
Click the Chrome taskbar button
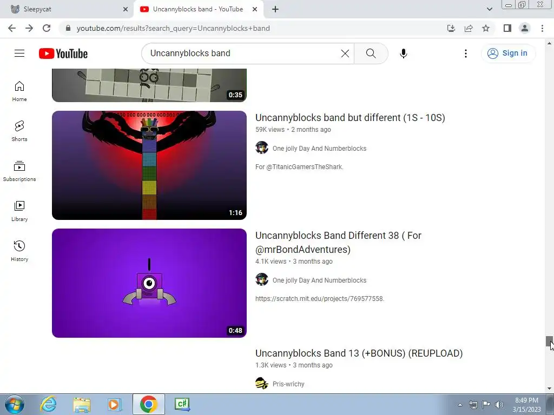[149, 404]
